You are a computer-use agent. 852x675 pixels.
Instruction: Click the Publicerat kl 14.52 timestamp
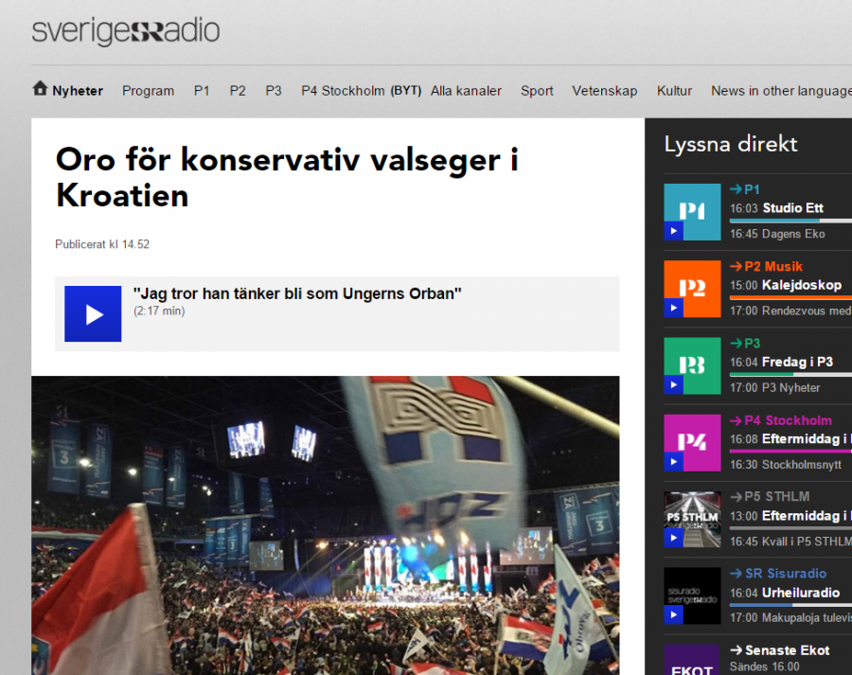tap(102, 244)
